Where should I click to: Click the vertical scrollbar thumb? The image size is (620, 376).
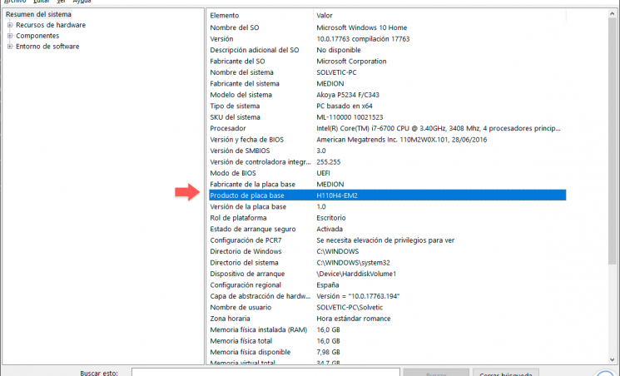[612, 141]
